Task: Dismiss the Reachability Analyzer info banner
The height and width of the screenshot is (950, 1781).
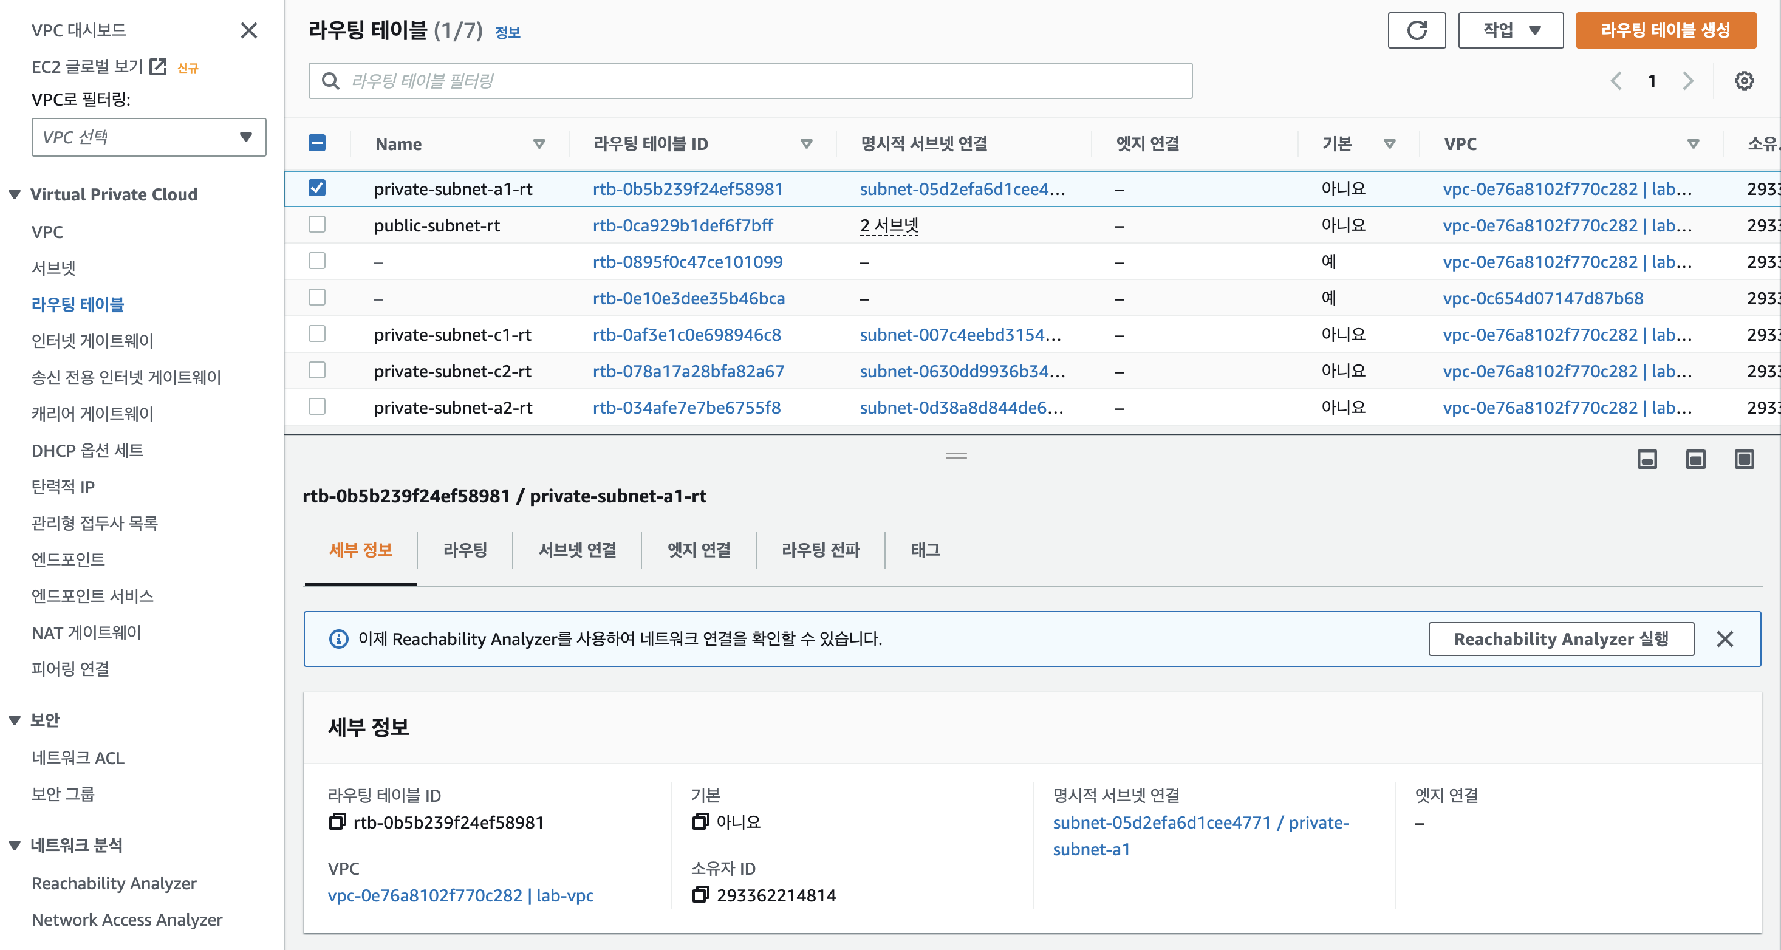Action: (1725, 639)
